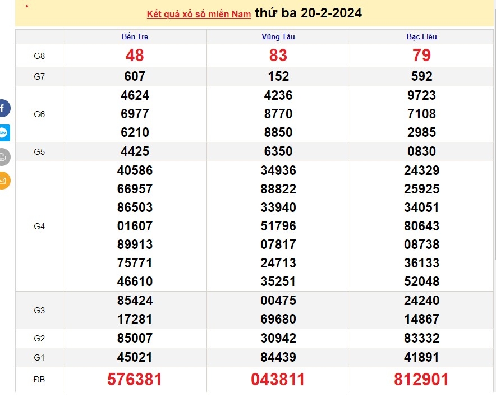The height and width of the screenshot is (397, 496).
Task: Click the Vũng Tàu column header link
Action: tap(278, 36)
